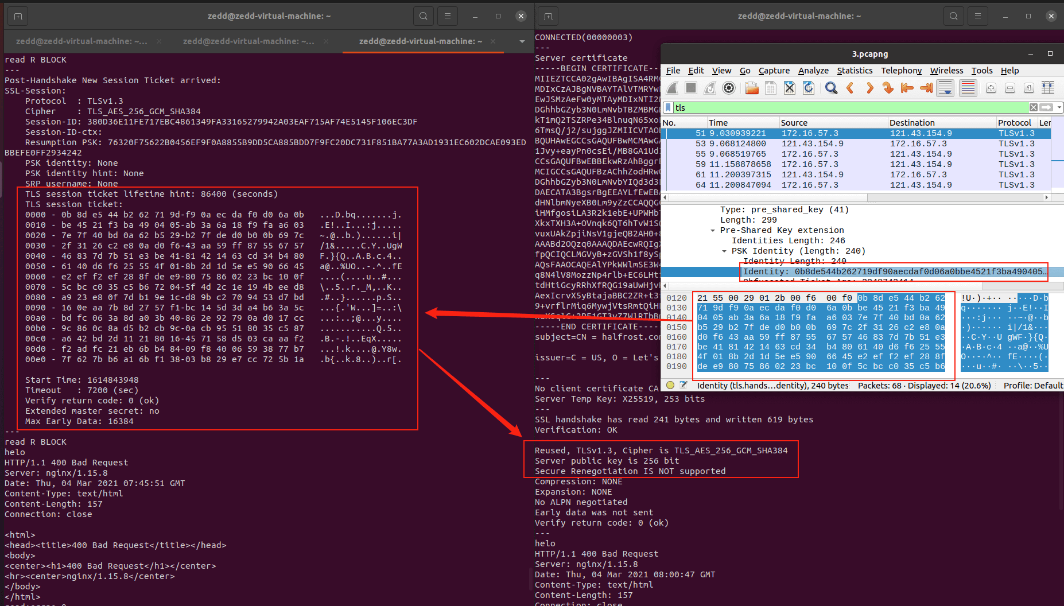Sort packets by Protocol column header

(x=1016, y=122)
